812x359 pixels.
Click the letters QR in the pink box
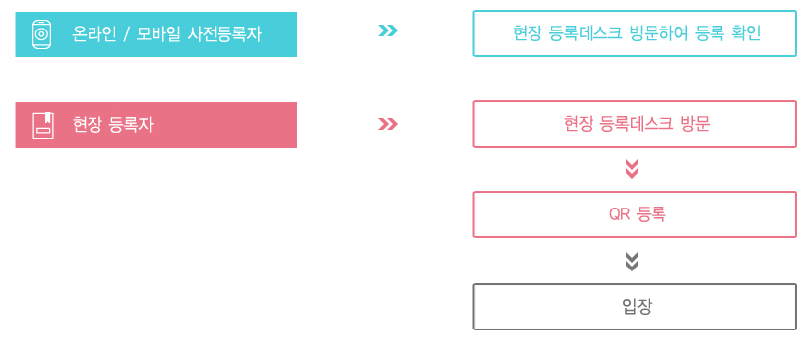pos(619,214)
